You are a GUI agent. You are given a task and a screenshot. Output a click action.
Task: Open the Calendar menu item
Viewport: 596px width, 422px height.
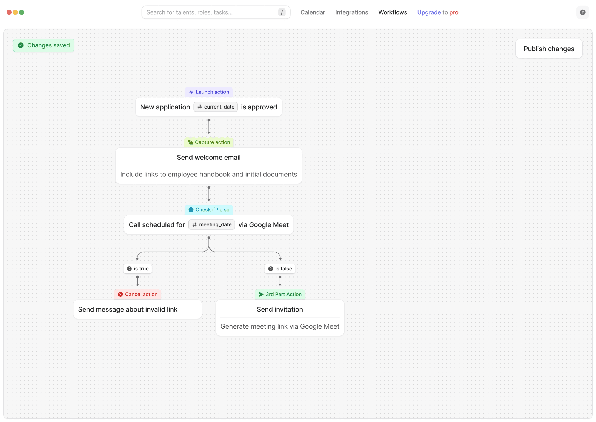click(x=313, y=12)
